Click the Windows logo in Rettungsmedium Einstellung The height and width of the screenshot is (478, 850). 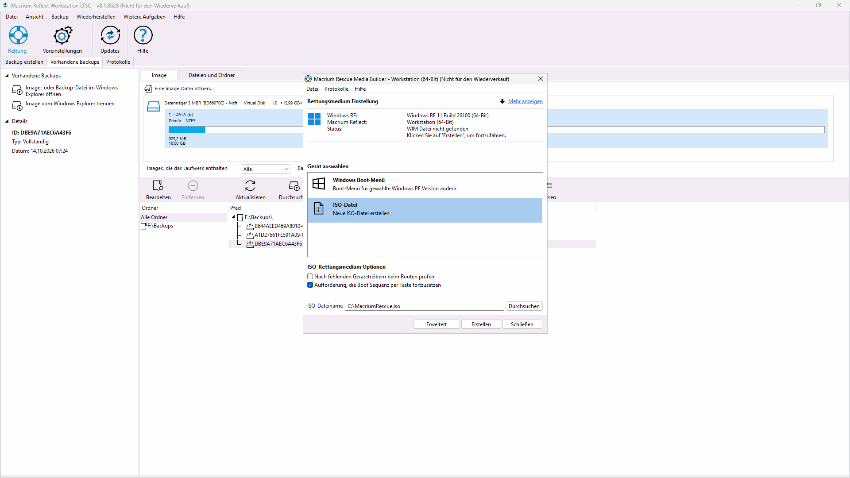click(314, 119)
